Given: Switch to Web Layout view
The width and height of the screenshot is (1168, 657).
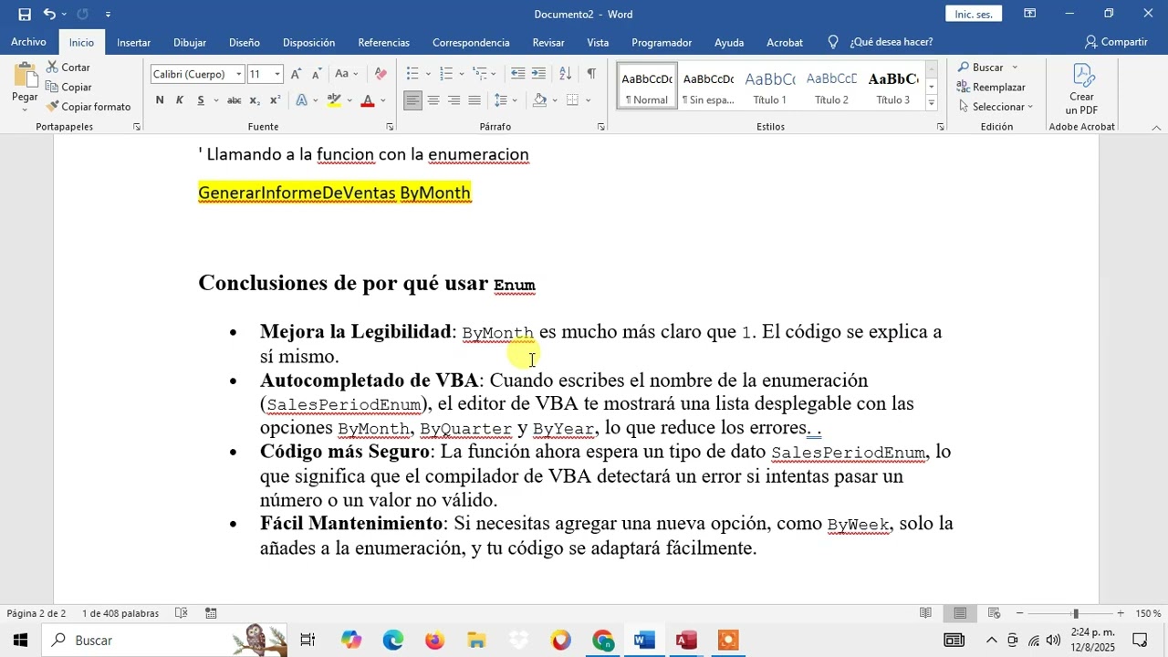Looking at the screenshot, I should 995,613.
